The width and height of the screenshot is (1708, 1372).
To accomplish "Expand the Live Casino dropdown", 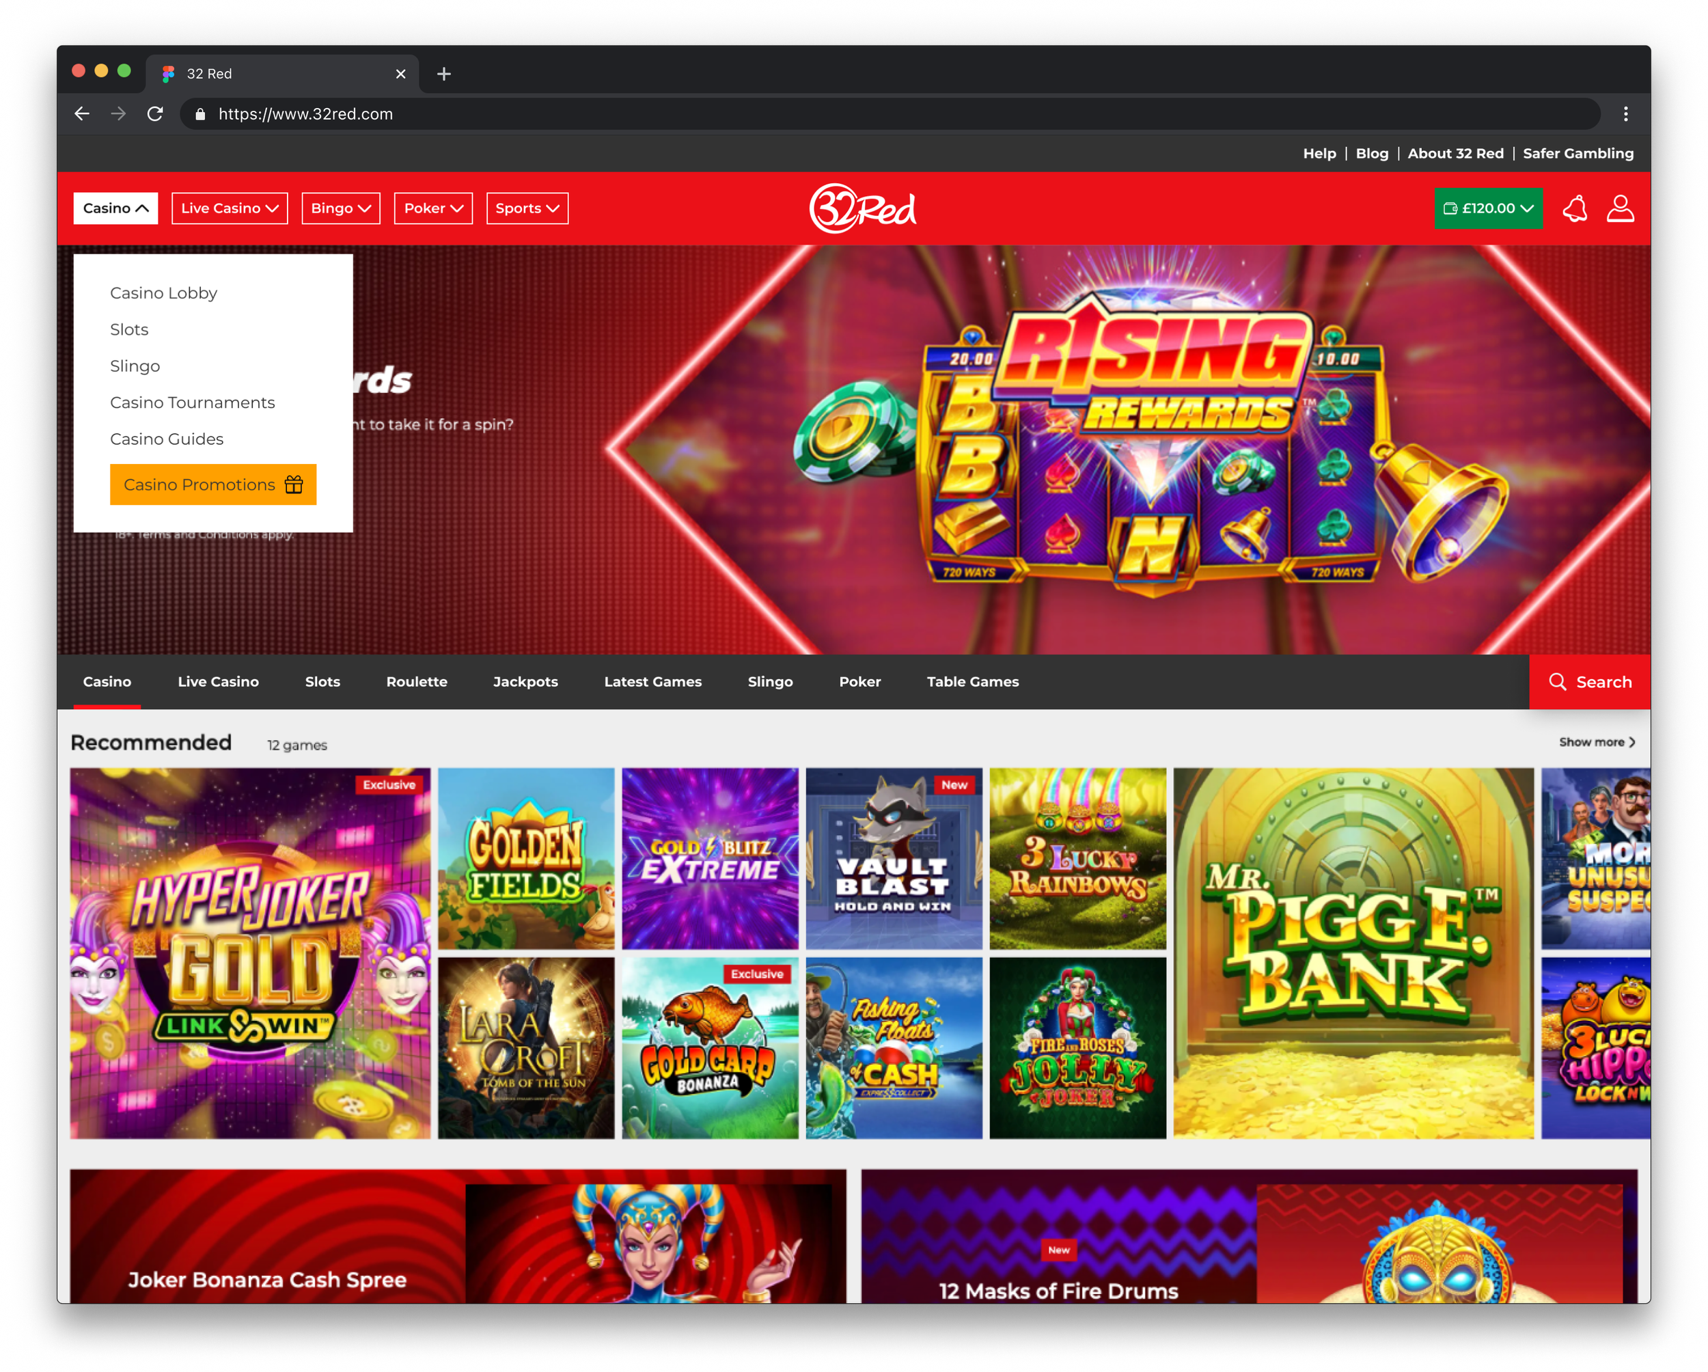I will click(229, 208).
